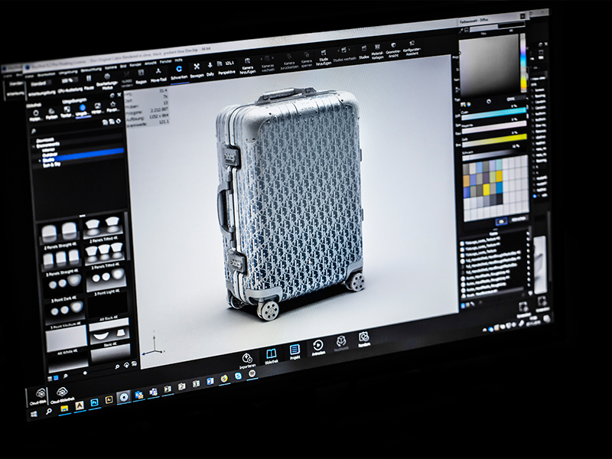Pick the yellow swatch in the color grid
Image resolution: width=612 pixels, height=459 pixels.
click(x=486, y=190)
